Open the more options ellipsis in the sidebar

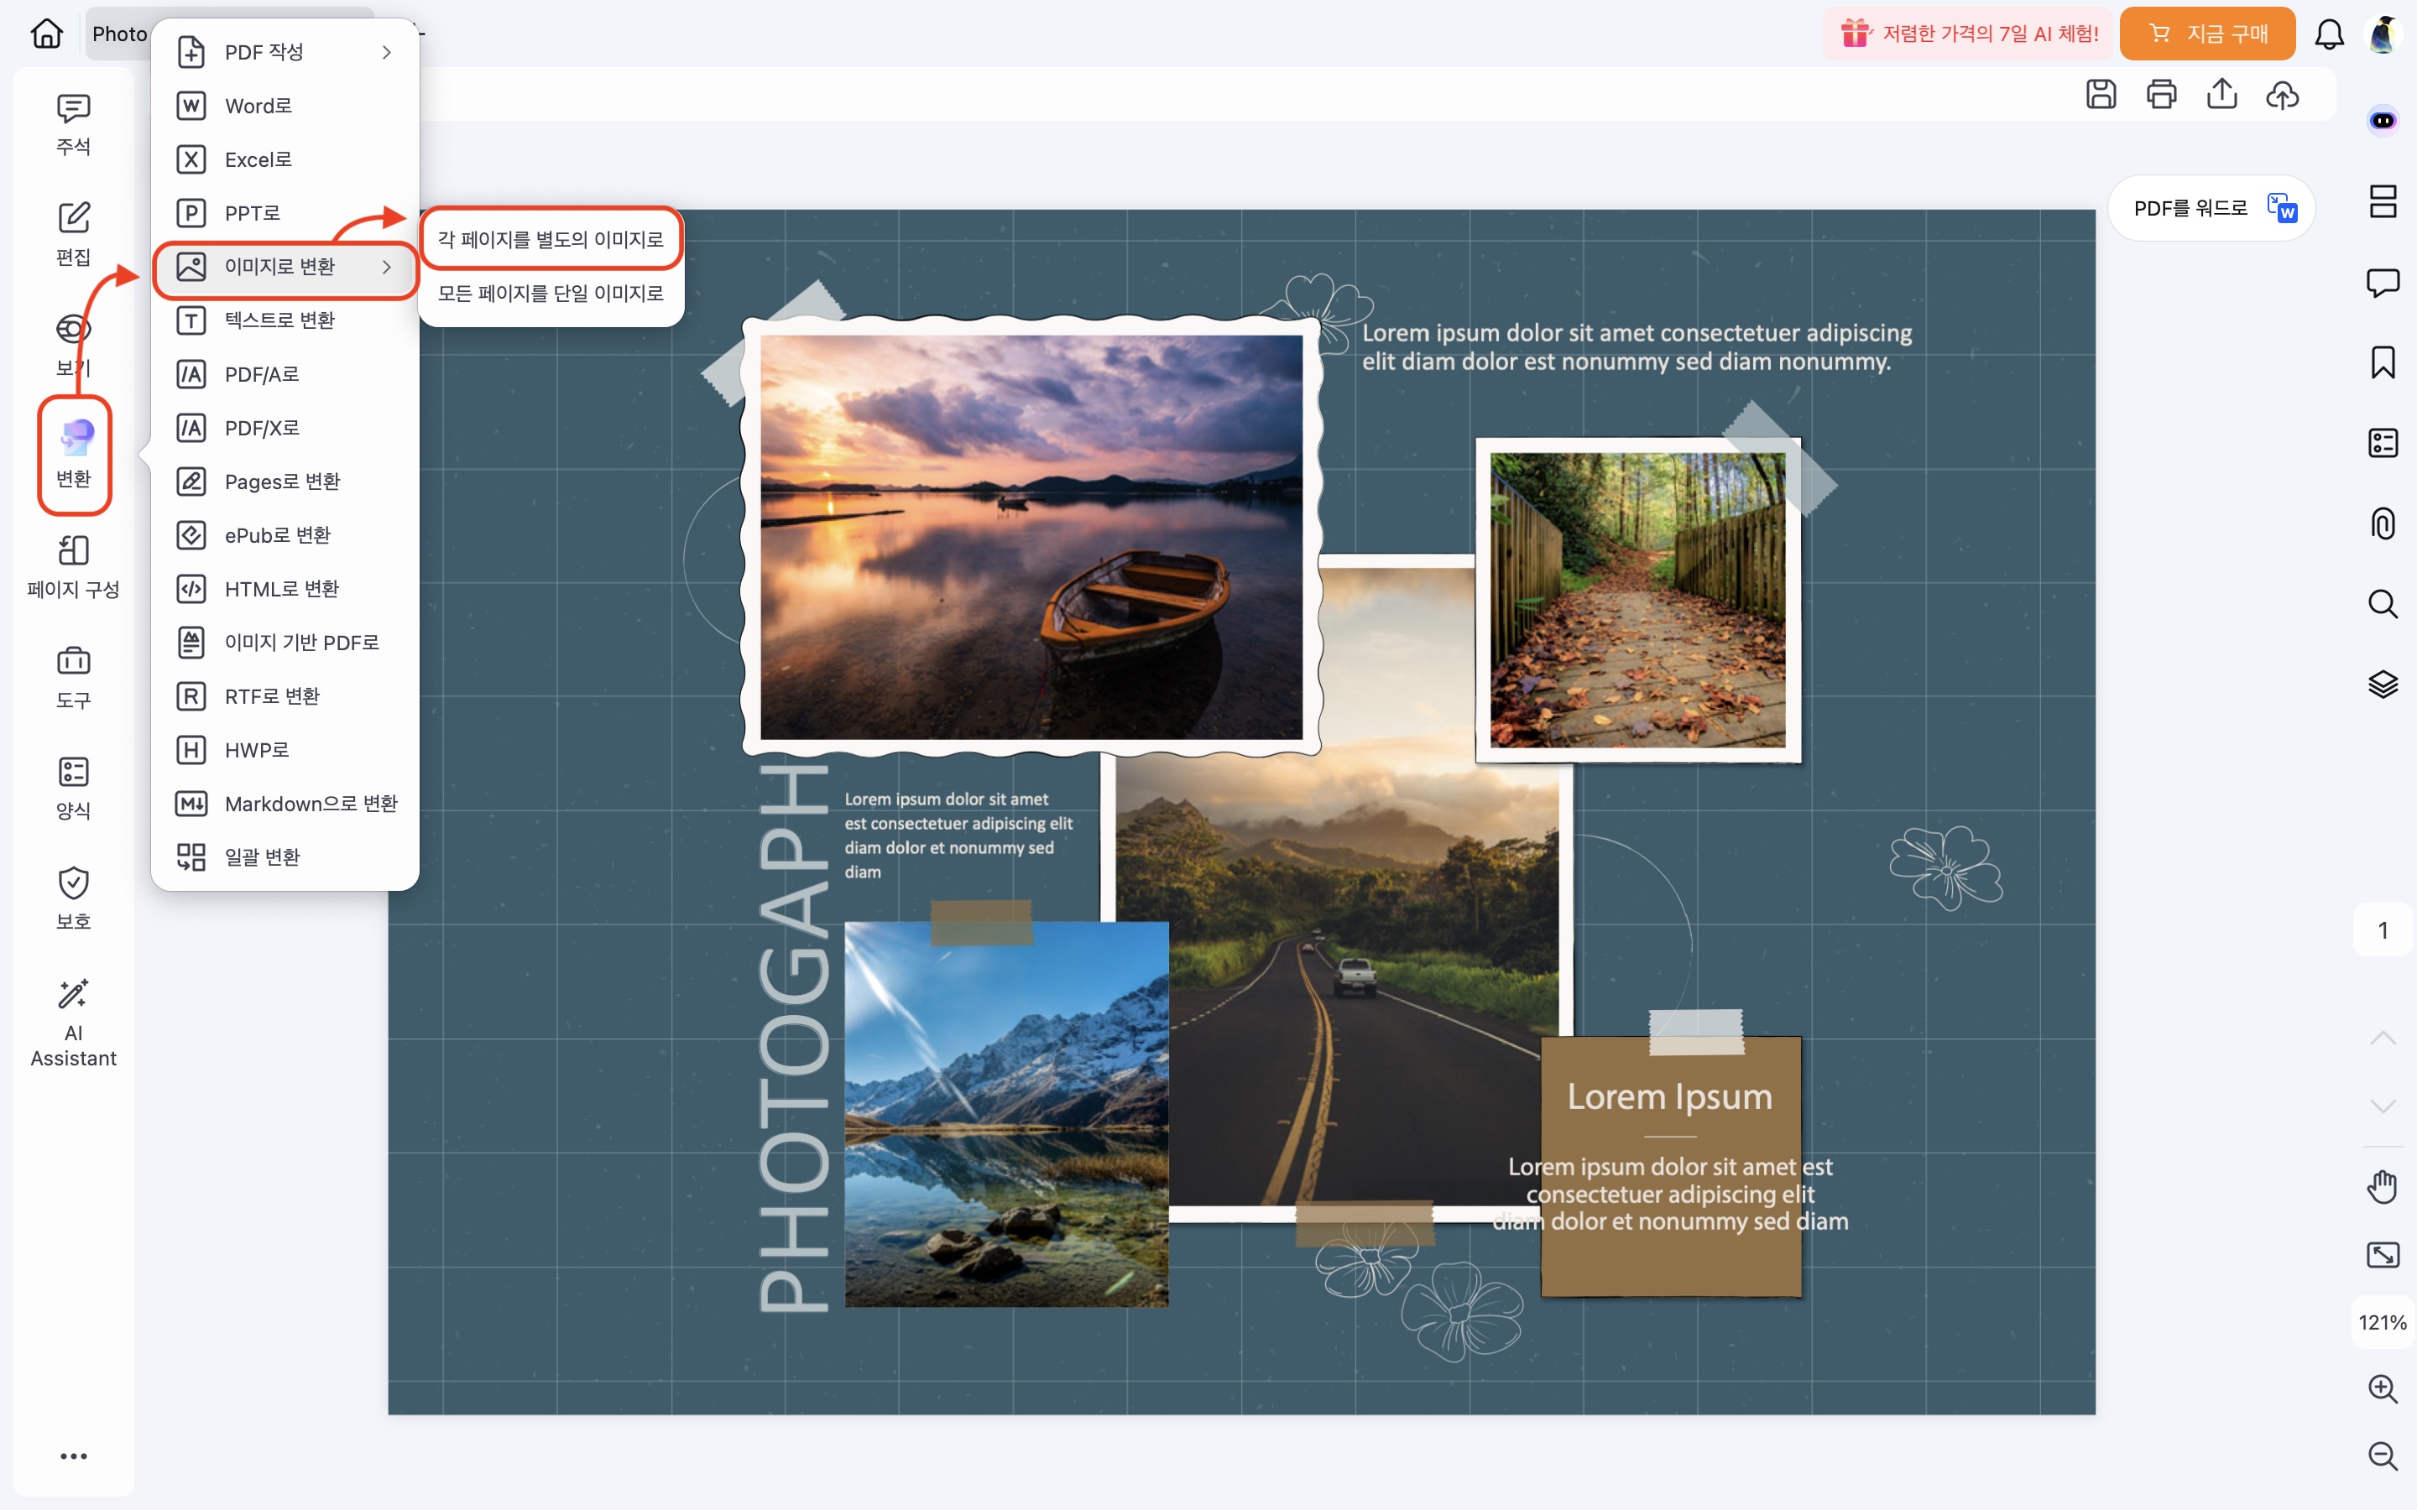click(73, 1456)
